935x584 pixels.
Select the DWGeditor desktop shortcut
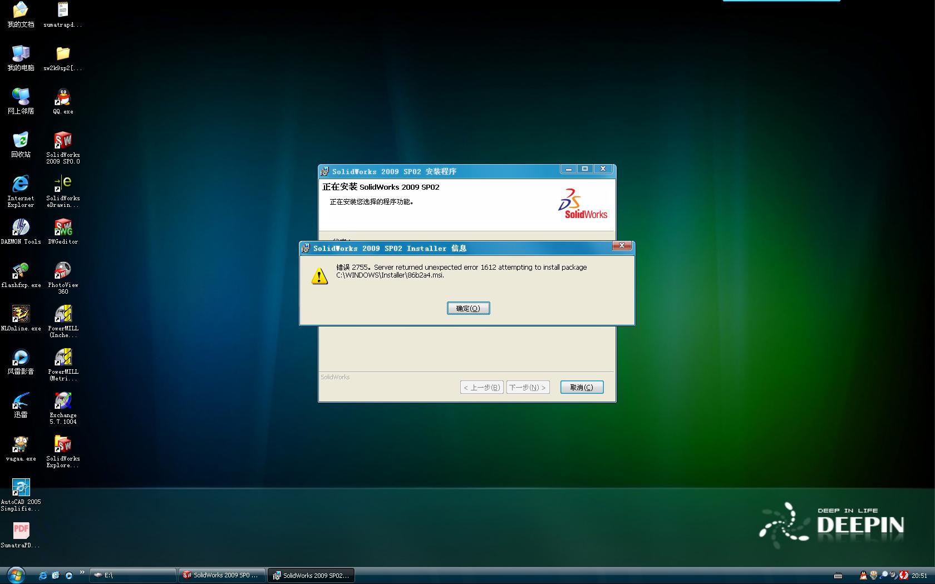pyautogui.click(x=63, y=231)
